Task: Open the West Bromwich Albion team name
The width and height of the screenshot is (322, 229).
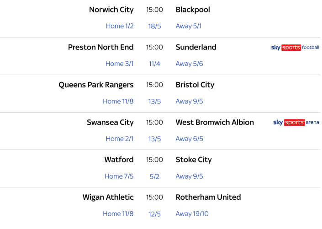Action: tap(215, 122)
